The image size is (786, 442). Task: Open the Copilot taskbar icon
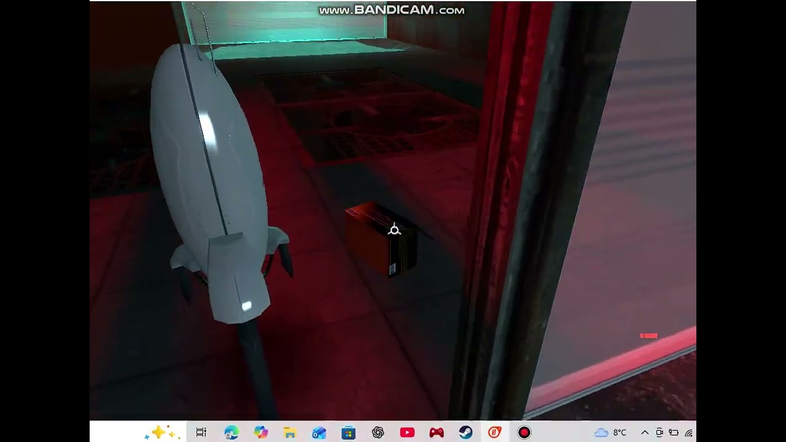(x=261, y=433)
